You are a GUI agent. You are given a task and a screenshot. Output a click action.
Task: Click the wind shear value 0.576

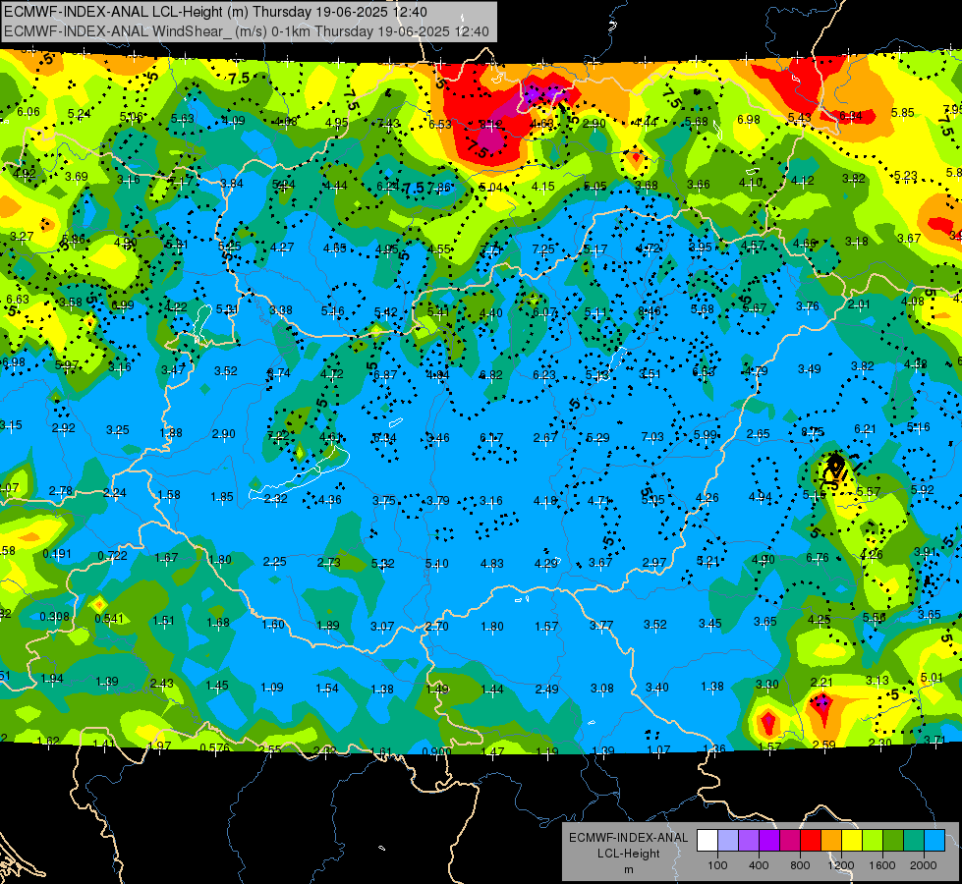(x=215, y=747)
